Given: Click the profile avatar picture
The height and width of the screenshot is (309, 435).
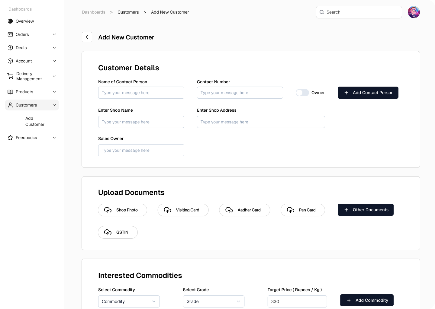Looking at the screenshot, I should pos(414,12).
